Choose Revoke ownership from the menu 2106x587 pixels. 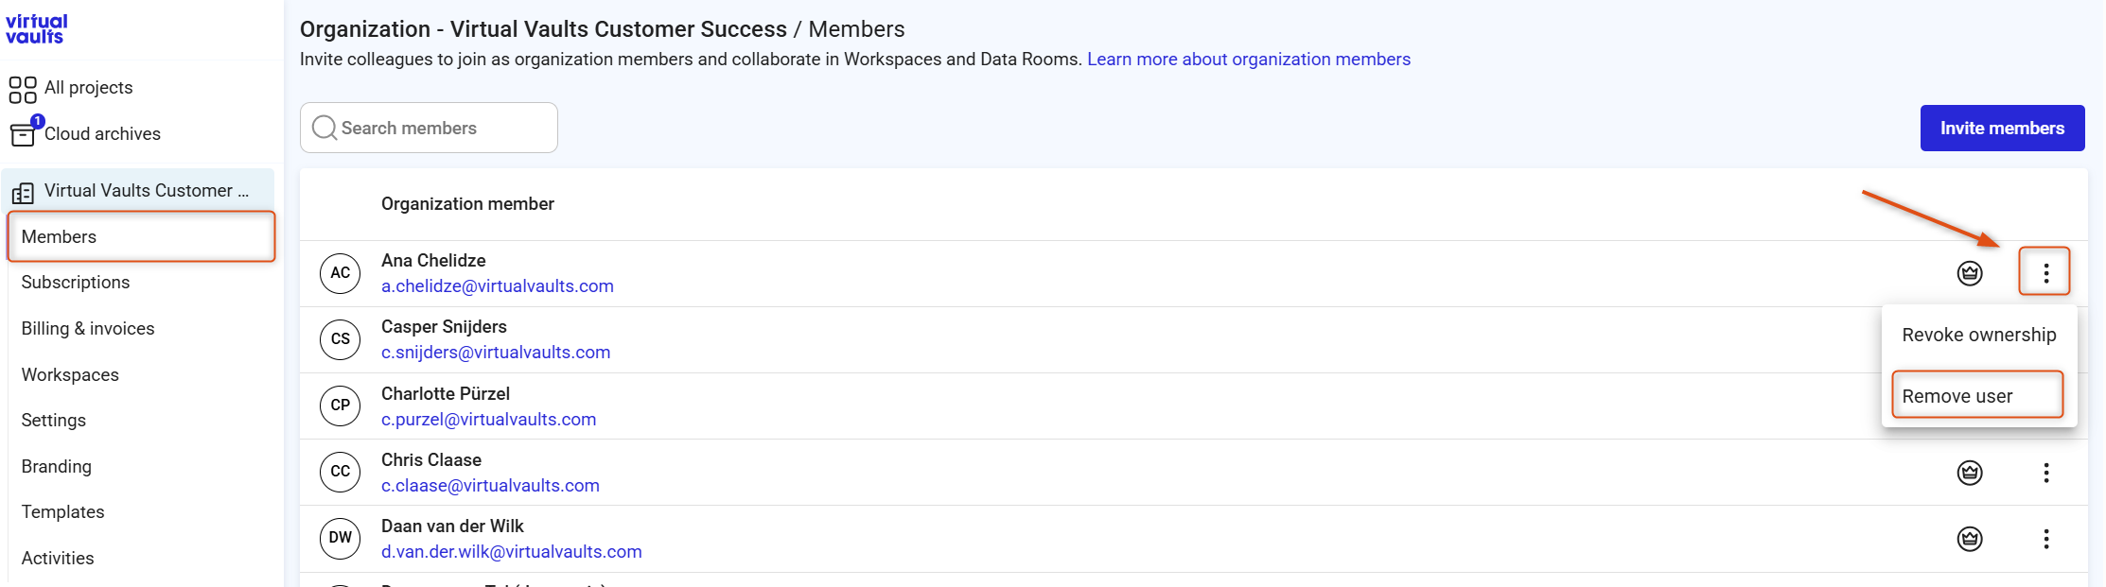[1979, 335]
